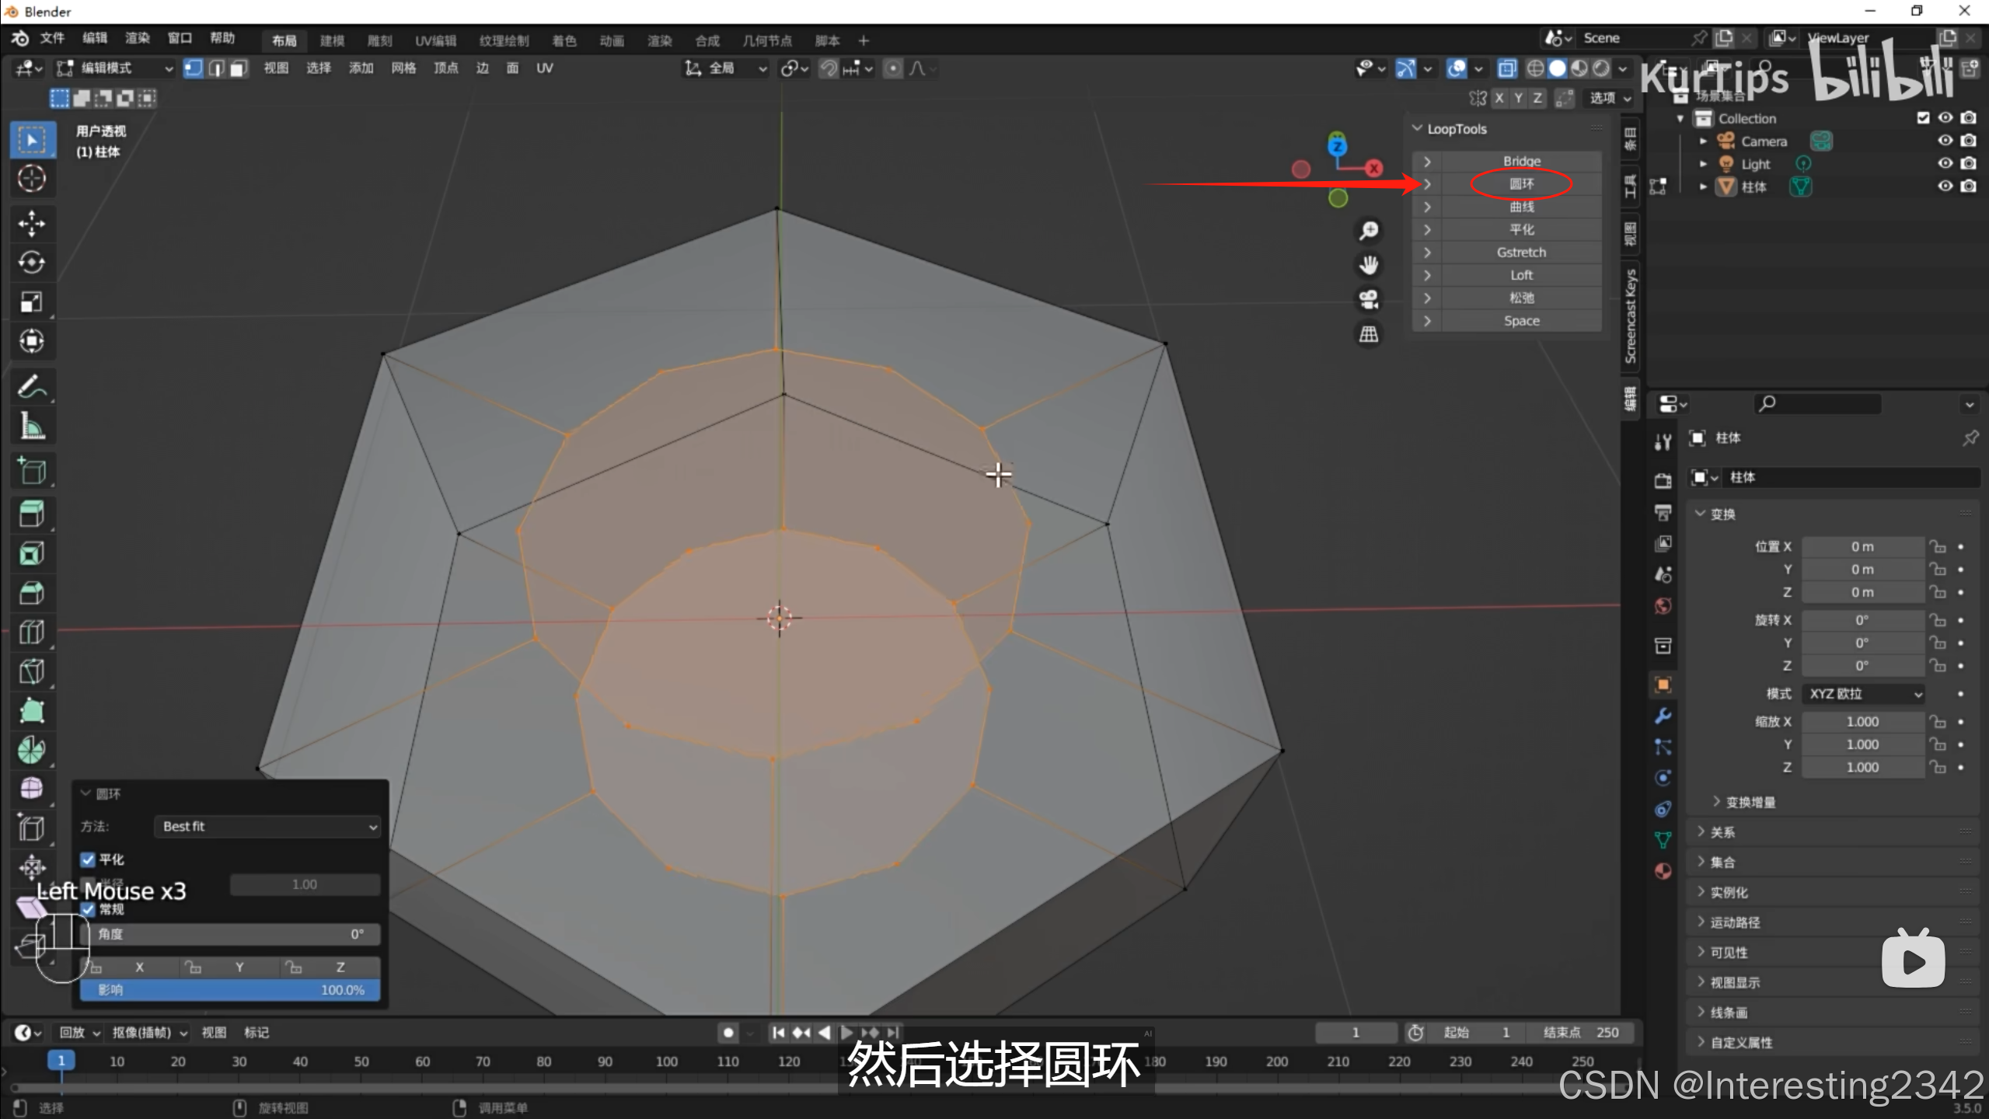Uncheck the 平化 checkbox
The image size is (1989, 1119).
point(88,859)
